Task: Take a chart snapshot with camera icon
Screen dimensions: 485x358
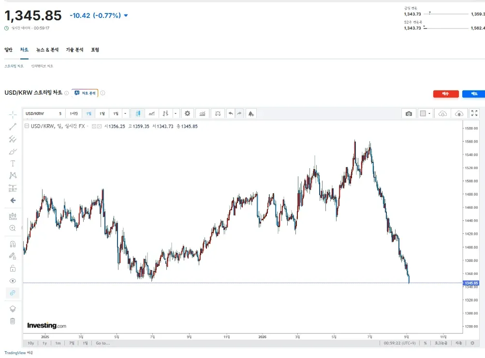Action: point(409,114)
